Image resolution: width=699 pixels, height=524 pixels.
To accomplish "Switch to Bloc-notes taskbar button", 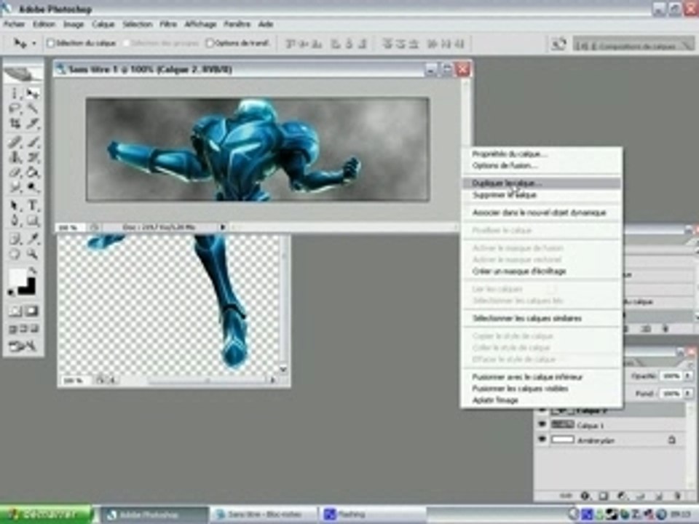I will (264, 515).
